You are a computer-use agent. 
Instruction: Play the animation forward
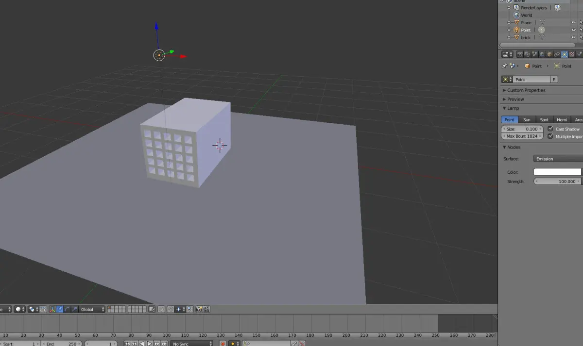[150, 344]
